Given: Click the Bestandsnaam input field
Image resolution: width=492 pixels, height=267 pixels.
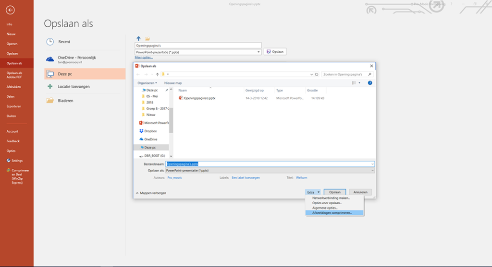Looking at the screenshot, I should pyautogui.click(x=269, y=164).
